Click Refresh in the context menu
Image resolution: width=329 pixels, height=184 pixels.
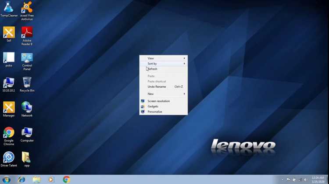[164, 69]
